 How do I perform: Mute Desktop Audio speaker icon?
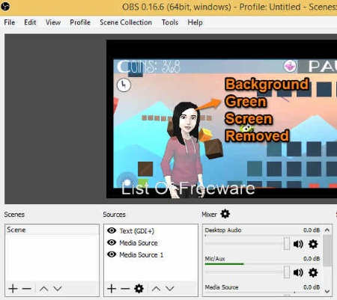tap(298, 244)
